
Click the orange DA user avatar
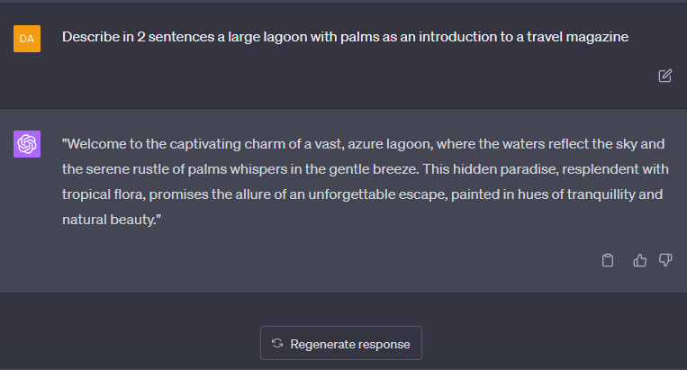click(x=27, y=39)
